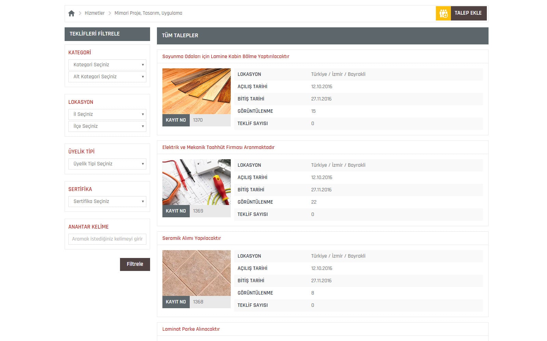
Task: Expand the Alt Kategori Seçiniz dropdown
Action: click(107, 77)
